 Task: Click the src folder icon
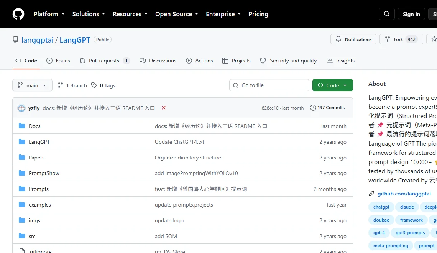22,236
